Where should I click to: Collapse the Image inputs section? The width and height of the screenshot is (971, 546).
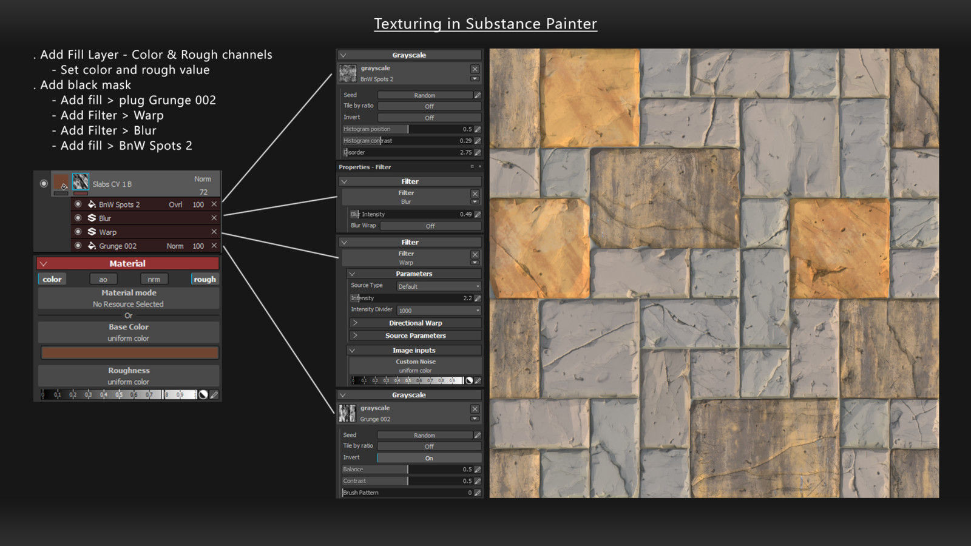[414, 350]
